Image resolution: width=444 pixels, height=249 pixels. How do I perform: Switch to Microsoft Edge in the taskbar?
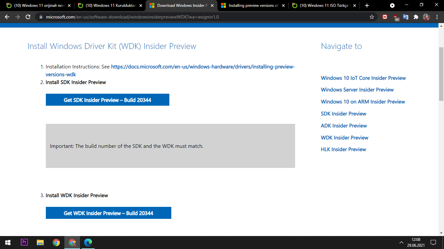pyautogui.click(x=88, y=243)
